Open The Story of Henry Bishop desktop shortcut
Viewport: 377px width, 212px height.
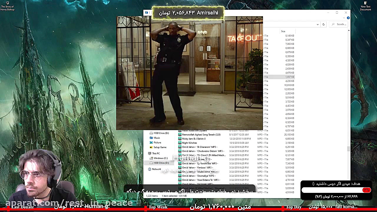pyautogui.click(x=7, y=6)
